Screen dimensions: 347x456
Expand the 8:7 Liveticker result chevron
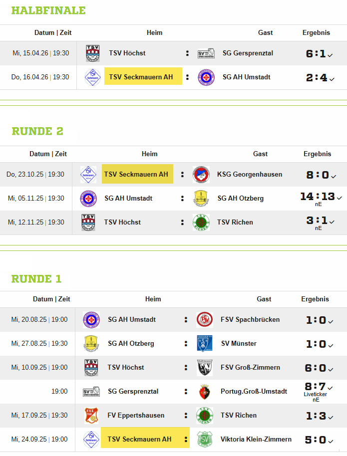pyautogui.click(x=330, y=388)
